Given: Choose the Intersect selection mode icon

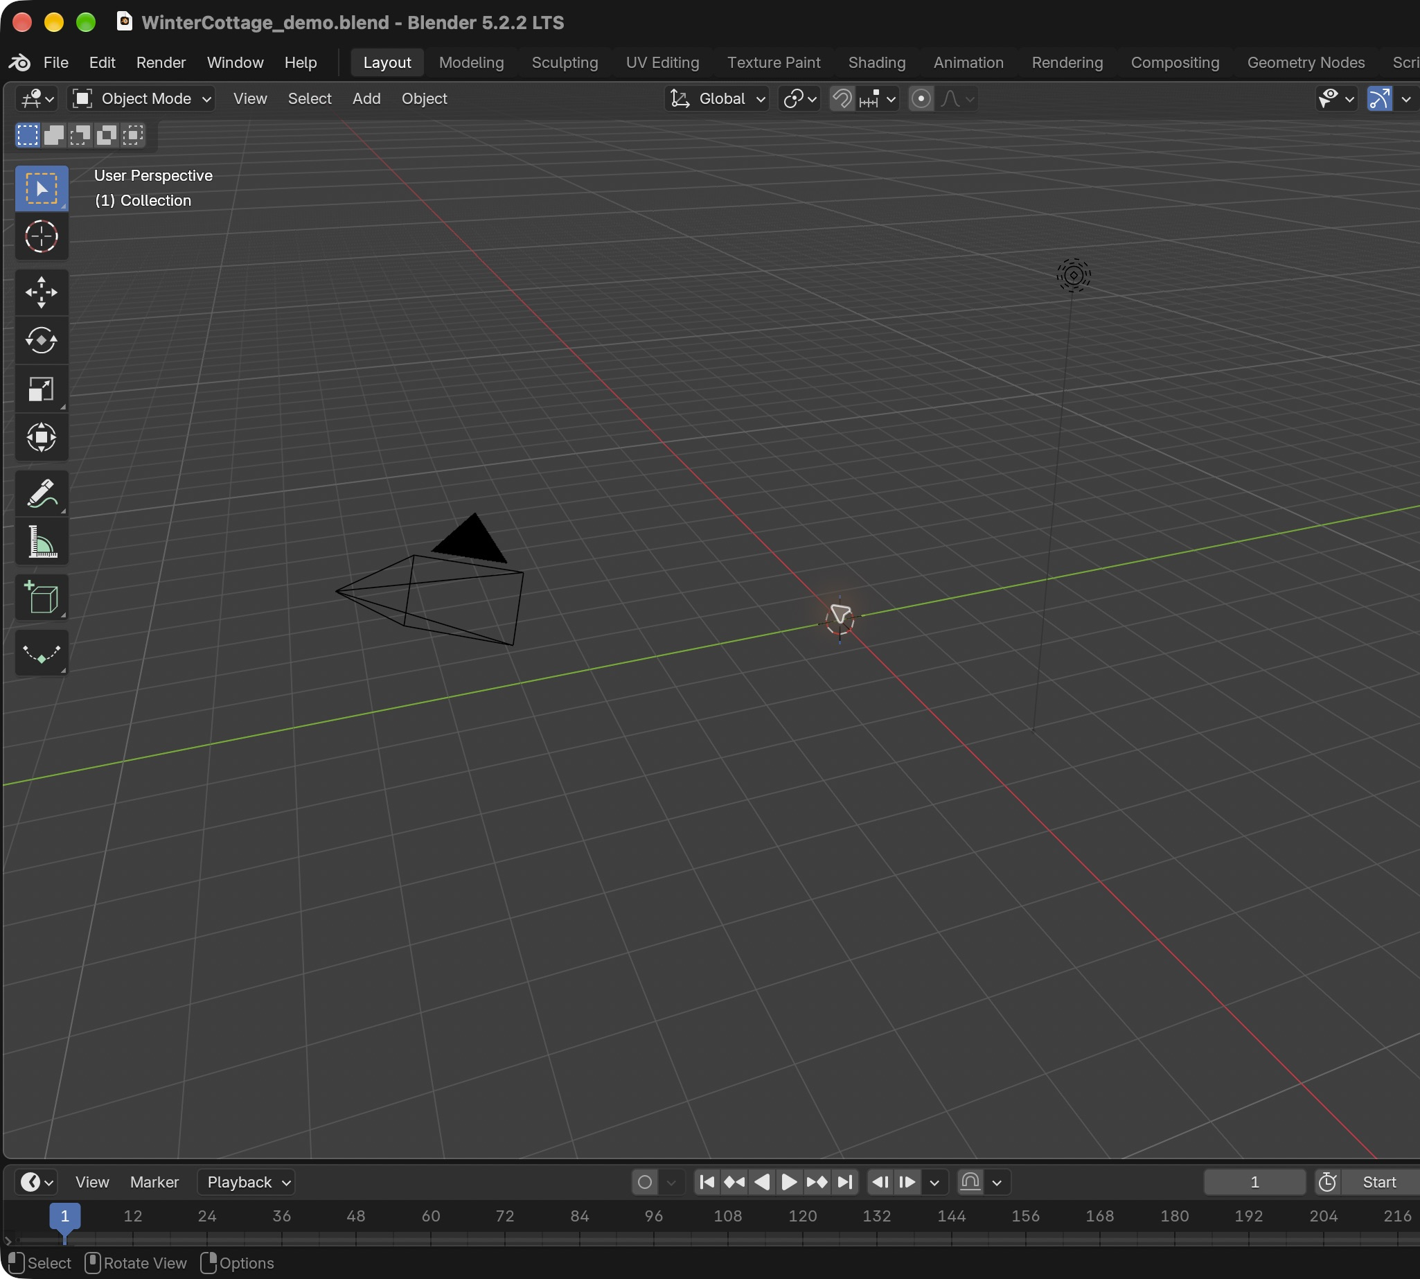Looking at the screenshot, I should [x=133, y=135].
